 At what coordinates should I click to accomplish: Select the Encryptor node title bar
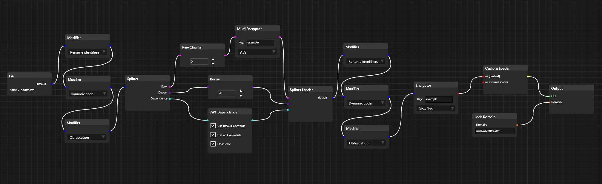pos(436,85)
